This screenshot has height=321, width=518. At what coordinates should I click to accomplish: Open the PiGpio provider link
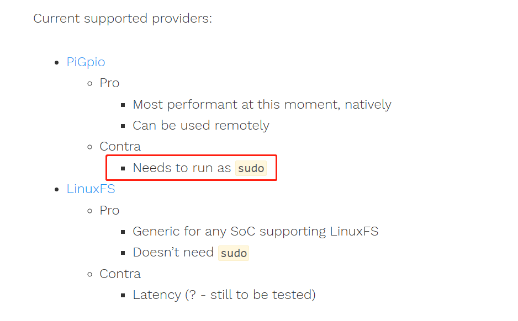(86, 62)
